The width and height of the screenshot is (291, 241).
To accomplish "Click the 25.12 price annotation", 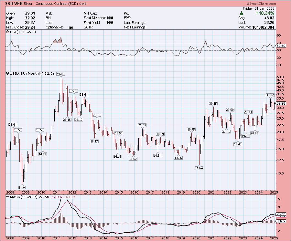I will pyautogui.click(x=97, y=115).
